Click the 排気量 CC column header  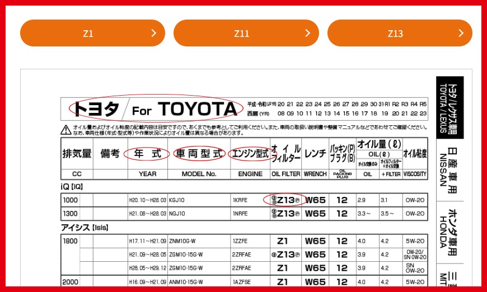[77, 158]
